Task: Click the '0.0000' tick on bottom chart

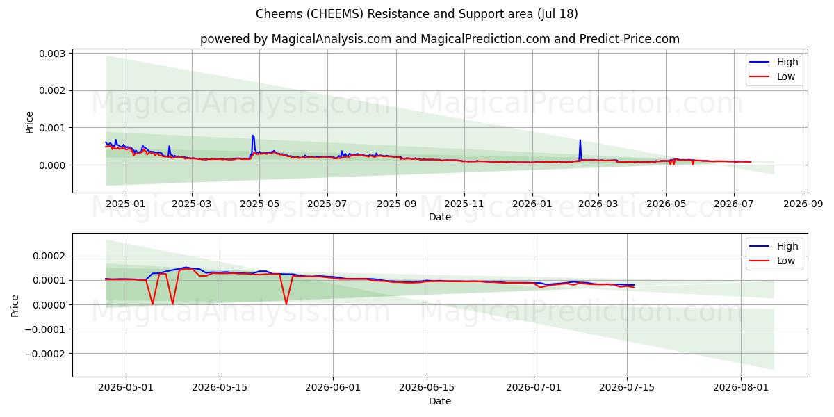Action: [x=50, y=305]
